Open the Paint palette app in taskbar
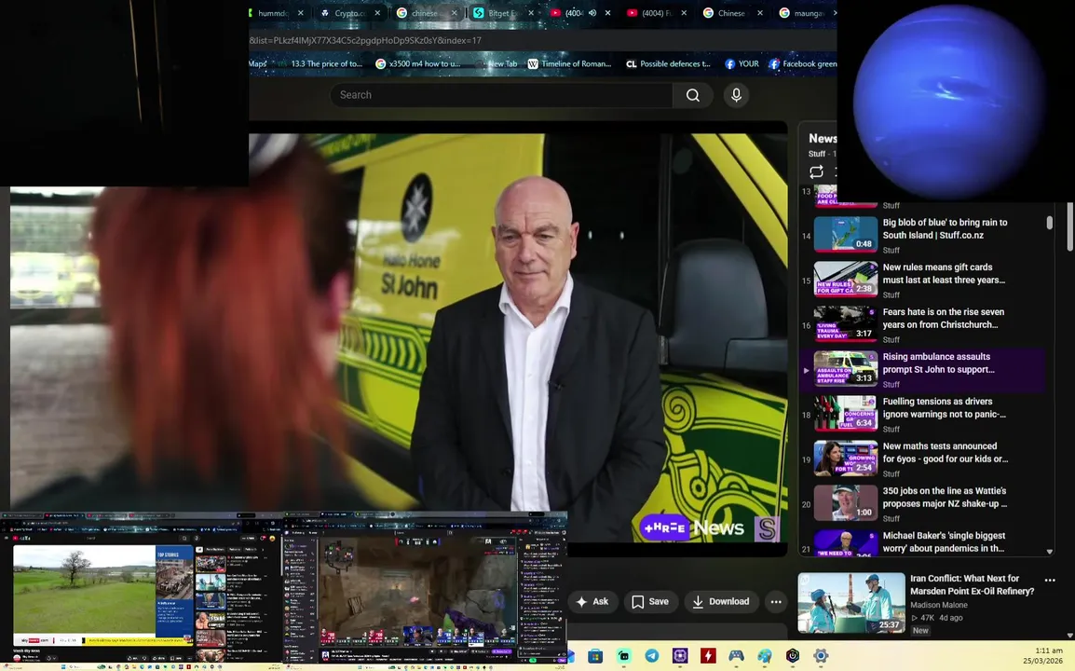The width and height of the screenshot is (1075, 671). tap(764, 656)
